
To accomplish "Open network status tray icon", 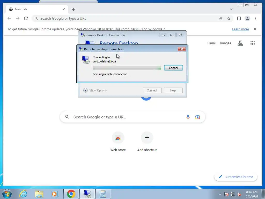I will pyautogui.click(x=233, y=194).
